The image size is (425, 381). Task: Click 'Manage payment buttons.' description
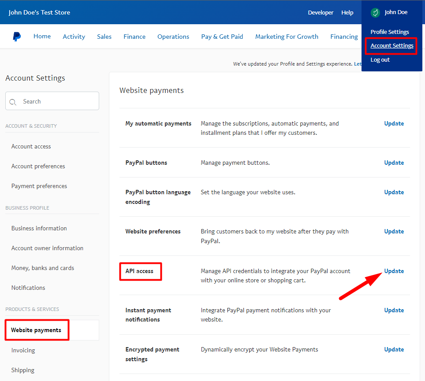(x=235, y=163)
